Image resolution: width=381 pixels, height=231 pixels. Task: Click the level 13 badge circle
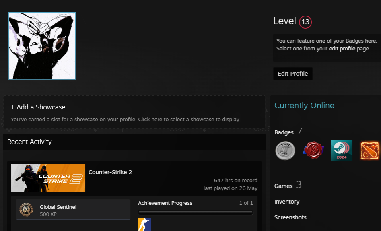point(305,22)
